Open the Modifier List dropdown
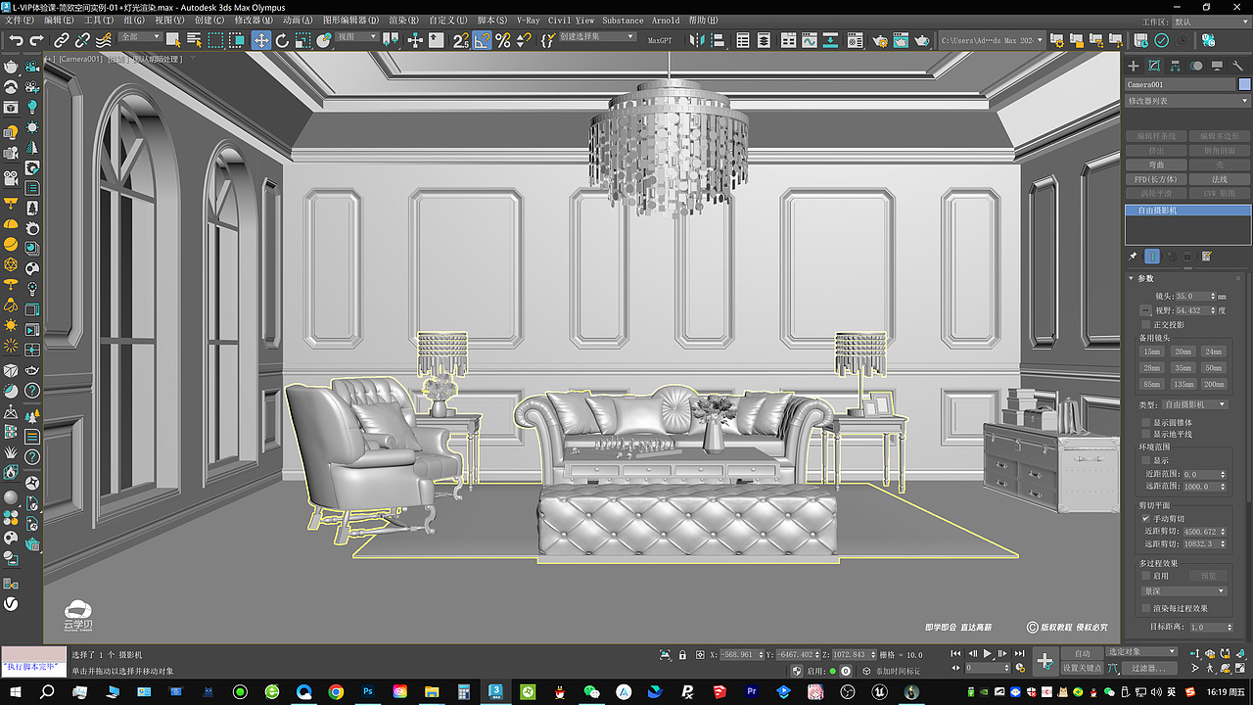 tap(1187, 101)
